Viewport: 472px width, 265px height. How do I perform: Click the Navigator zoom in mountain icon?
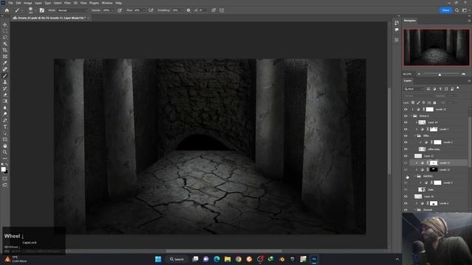click(x=464, y=74)
